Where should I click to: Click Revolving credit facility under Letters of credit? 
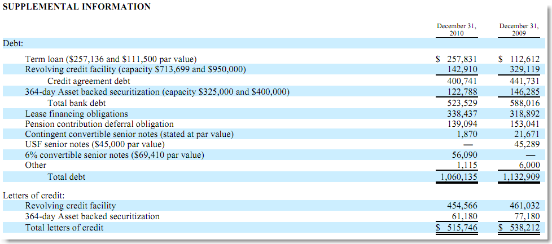(71, 206)
